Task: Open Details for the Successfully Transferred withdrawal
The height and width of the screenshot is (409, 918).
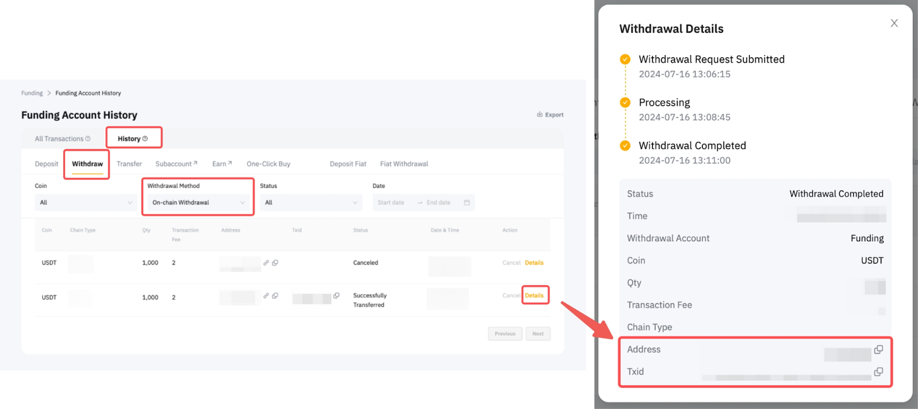Action: [x=534, y=296]
